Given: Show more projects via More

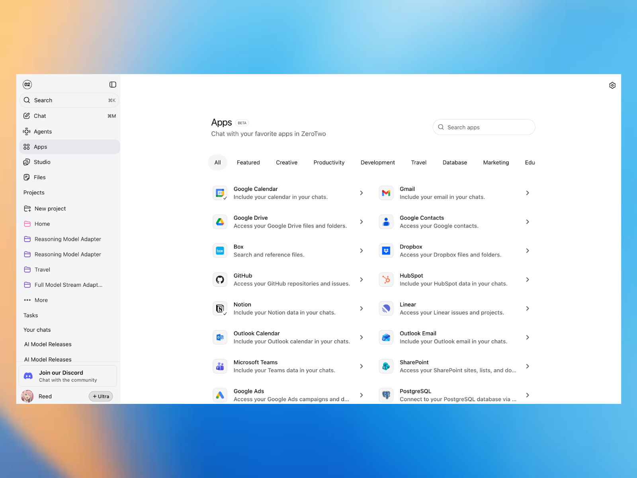Looking at the screenshot, I should pos(41,300).
